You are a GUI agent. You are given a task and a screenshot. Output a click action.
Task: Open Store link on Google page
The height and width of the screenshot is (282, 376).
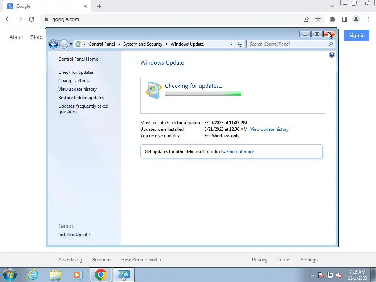(36, 37)
